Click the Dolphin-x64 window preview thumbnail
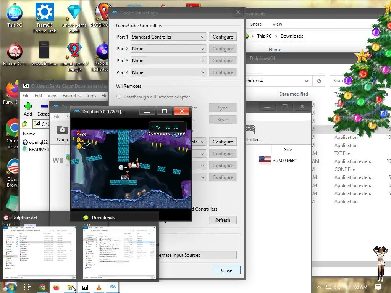This screenshot has height=293, width=391. tap(40, 252)
